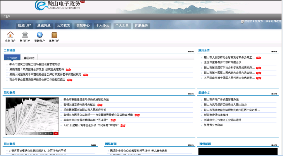283x156 pixels.
Task: Open notice 鞍山市第三届哲学社会科学优秀成果
Action: tap(229, 68)
